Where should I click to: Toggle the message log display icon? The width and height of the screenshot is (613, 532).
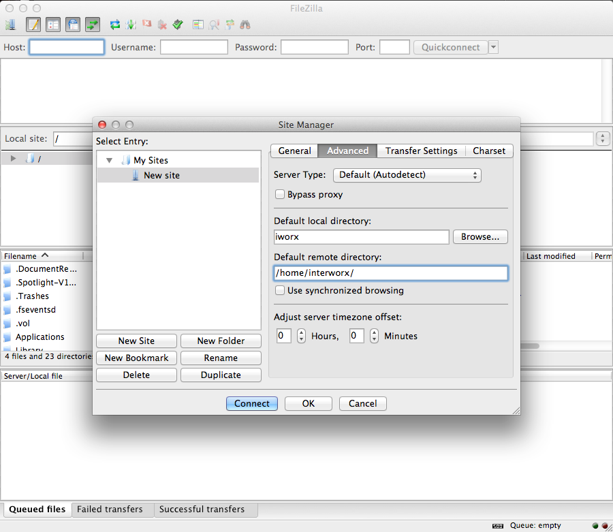pyautogui.click(x=33, y=25)
